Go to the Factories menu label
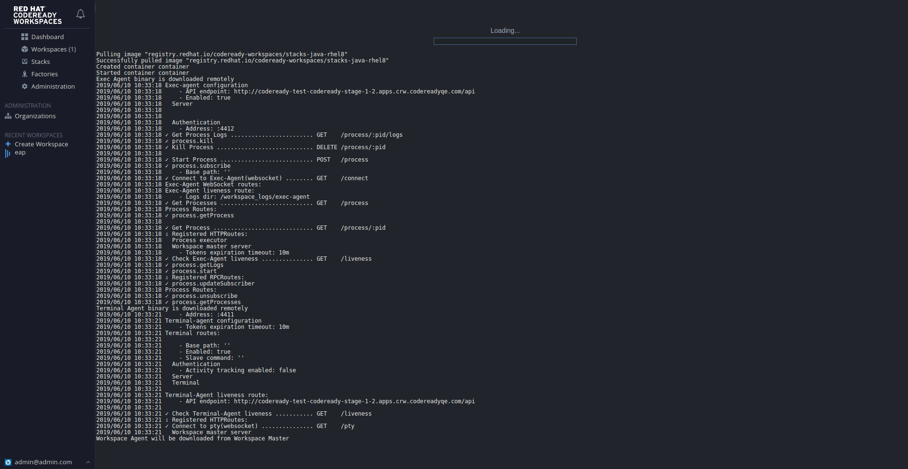This screenshot has height=469, width=908. click(45, 74)
